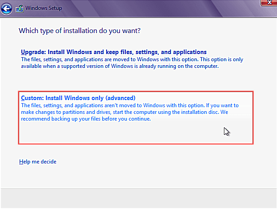277x209 pixels.
Task: Click the white space between the Upgrade and Custom options
Action: (134, 80)
